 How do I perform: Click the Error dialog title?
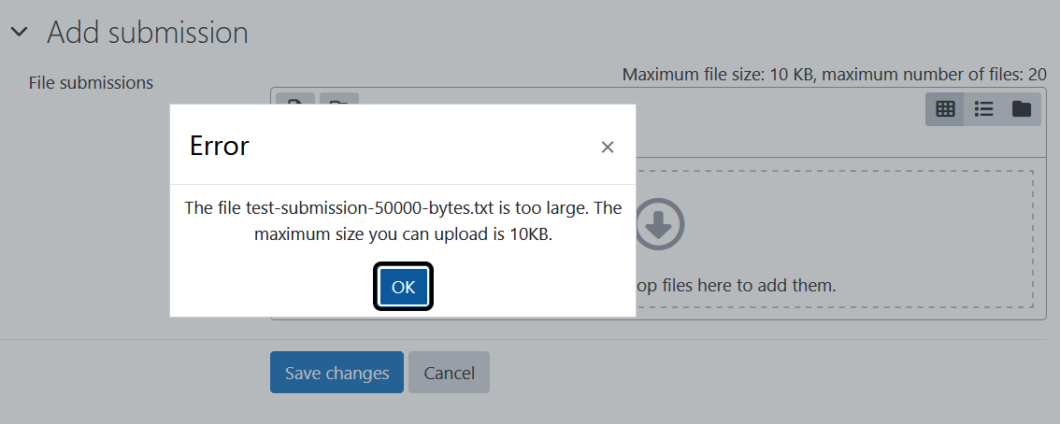[220, 146]
